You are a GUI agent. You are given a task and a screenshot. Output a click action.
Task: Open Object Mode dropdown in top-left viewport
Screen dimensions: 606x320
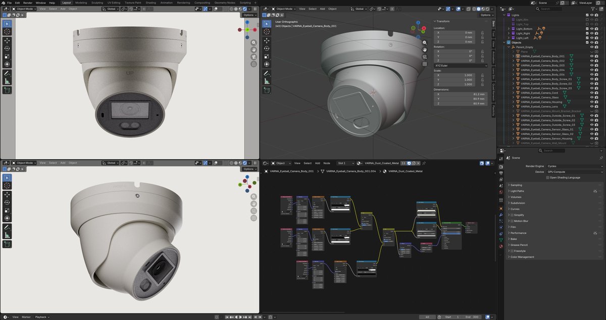(x=24, y=9)
